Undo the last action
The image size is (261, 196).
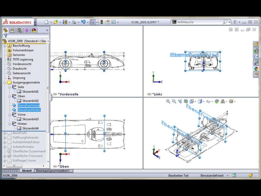point(83,22)
